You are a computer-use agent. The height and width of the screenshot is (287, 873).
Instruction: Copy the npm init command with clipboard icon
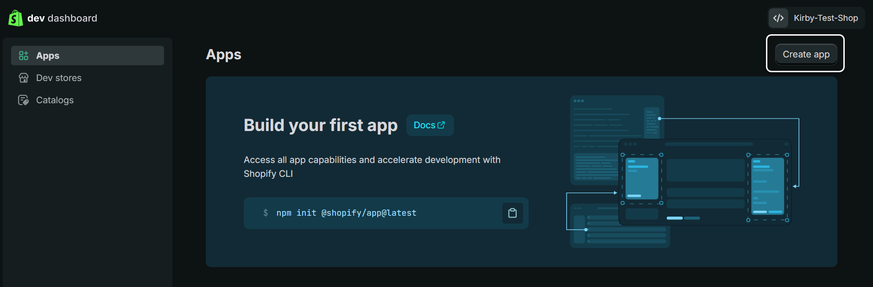(x=512, y=213)
